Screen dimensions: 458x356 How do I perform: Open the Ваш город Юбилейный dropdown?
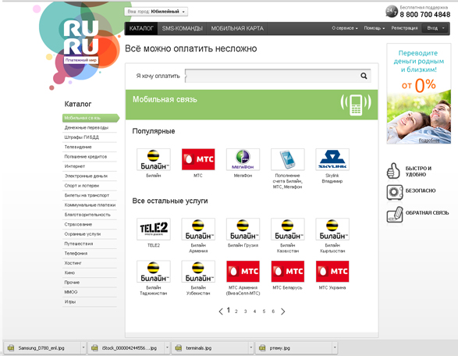[156, 12]
